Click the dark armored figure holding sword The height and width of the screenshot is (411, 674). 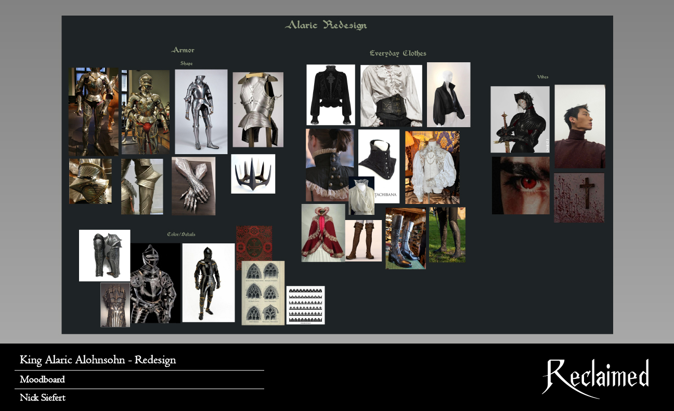click(520, 119)
